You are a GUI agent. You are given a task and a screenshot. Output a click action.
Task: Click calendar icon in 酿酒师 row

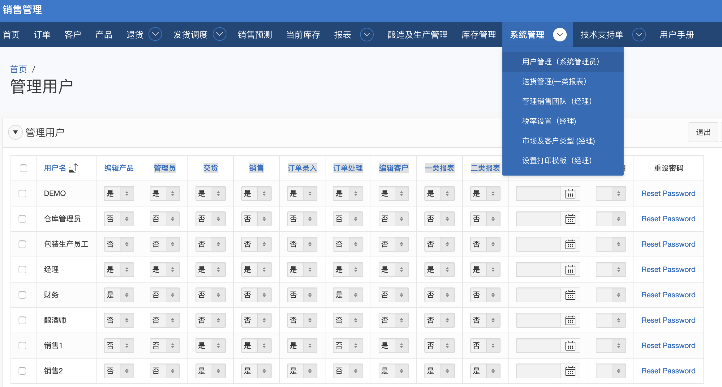click(570, 321)
